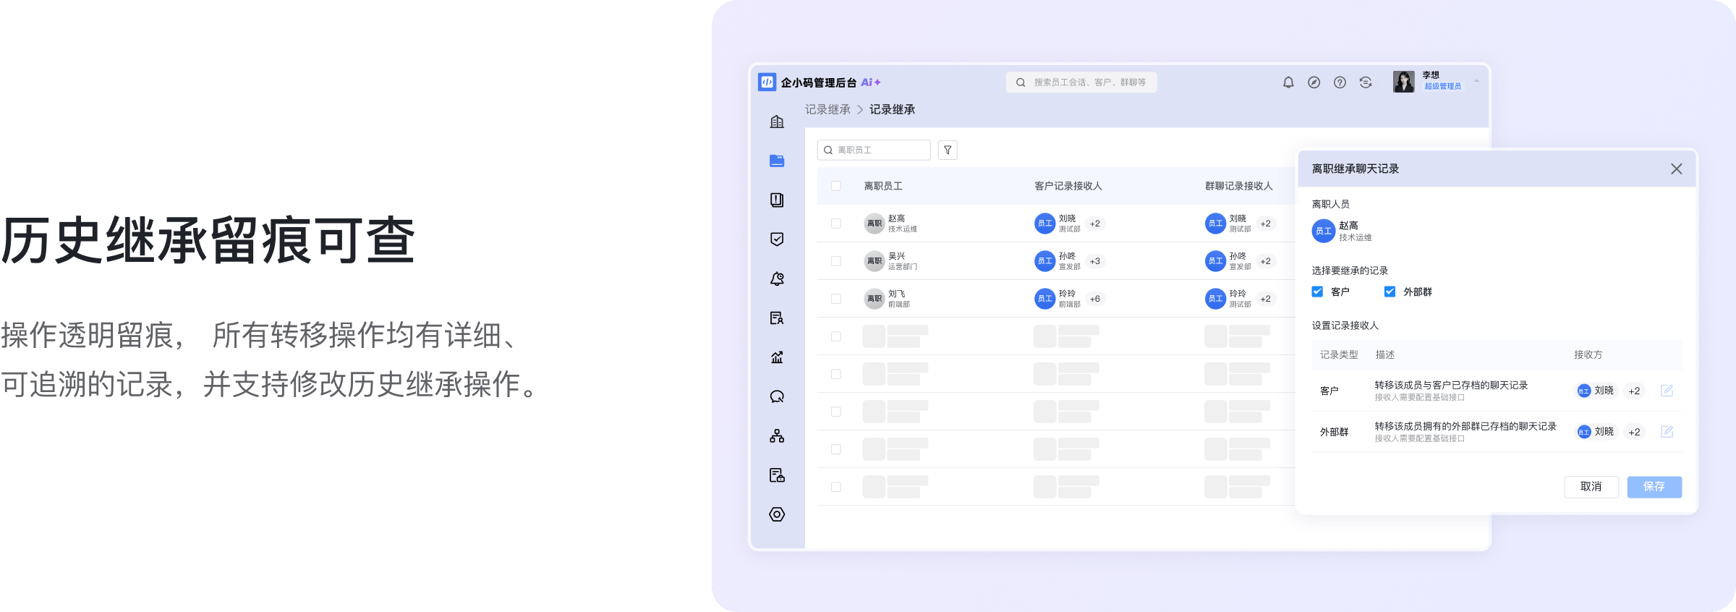Open the compass navigation icon

[x=1314, y=82]
